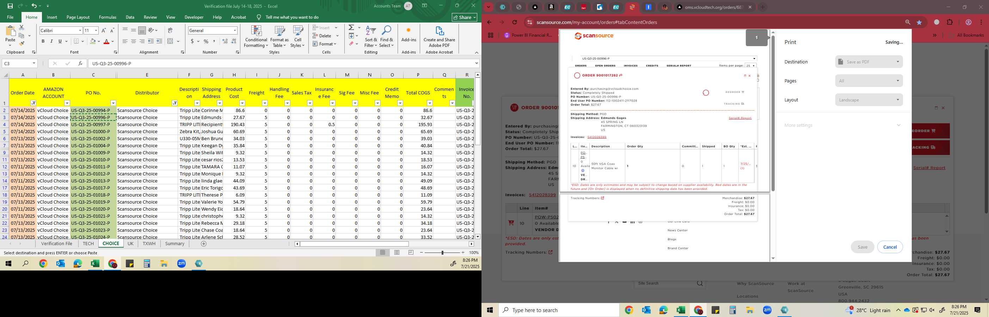This screenshot has height=317, width=989.
Task: Click the Insert Function fx icon
Action: [80, 63]
